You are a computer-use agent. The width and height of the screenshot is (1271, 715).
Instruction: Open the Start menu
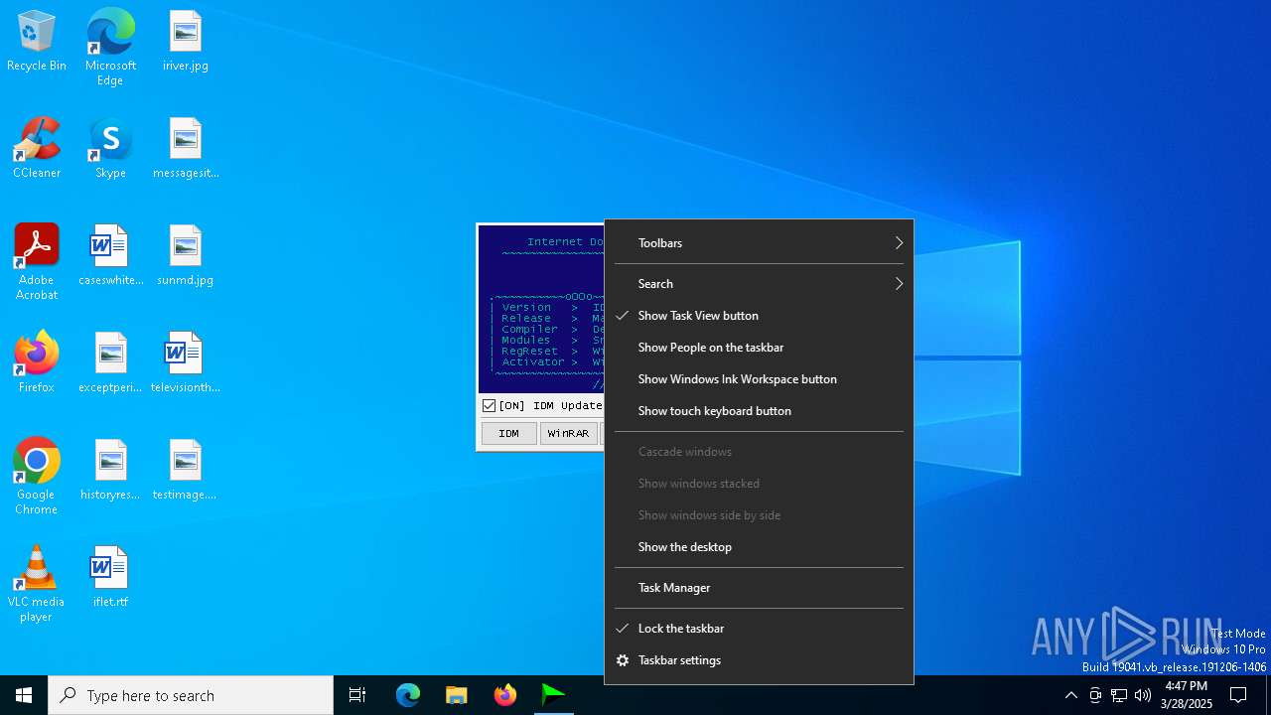click(x=24, y=695)
